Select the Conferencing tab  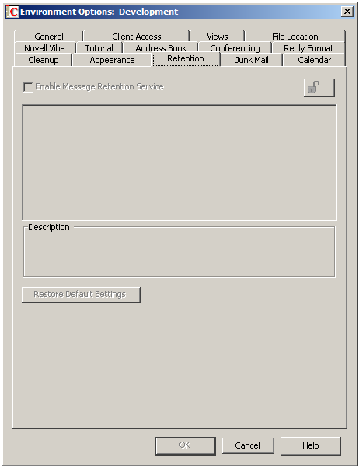click(x=235, y=48)
